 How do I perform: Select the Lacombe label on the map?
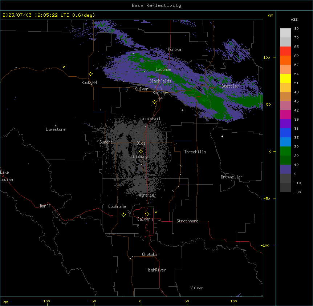click(x=163, y=69)
